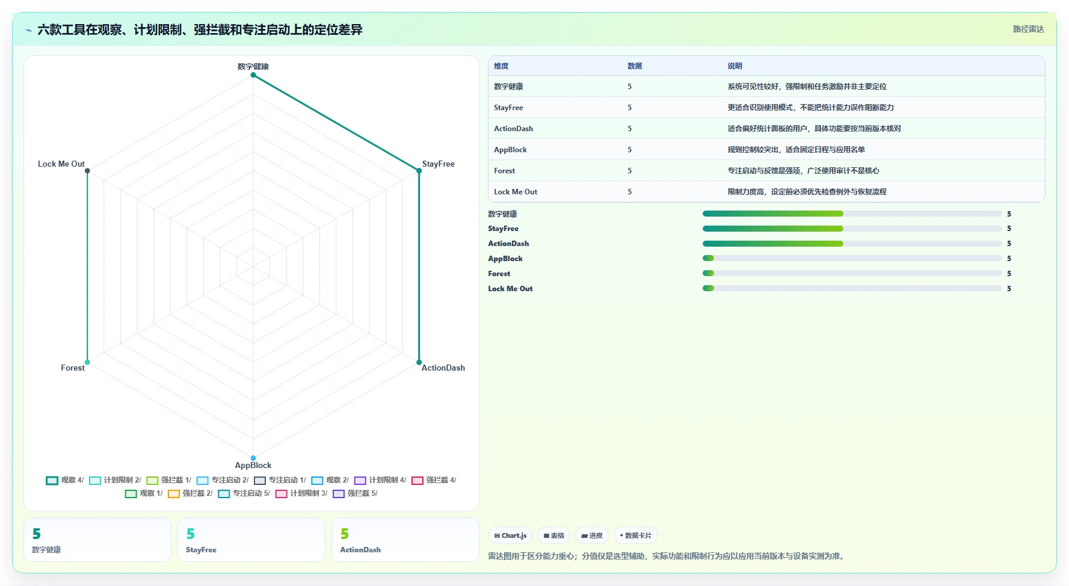Toggle the 专注启动 1/ legend dataset

(280, 480)
